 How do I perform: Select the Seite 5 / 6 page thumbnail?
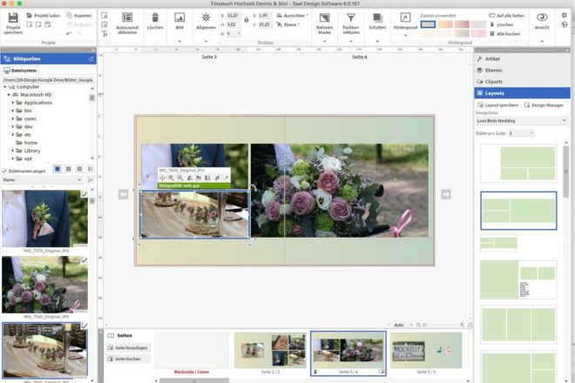click(x=426, y=351)
